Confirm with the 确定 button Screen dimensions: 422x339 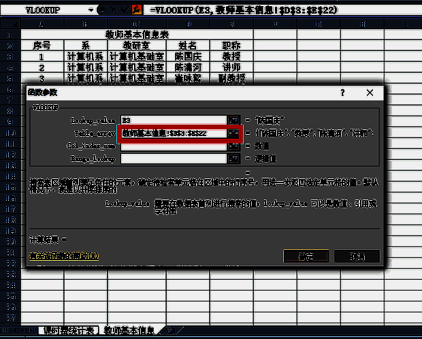point(306,256)
